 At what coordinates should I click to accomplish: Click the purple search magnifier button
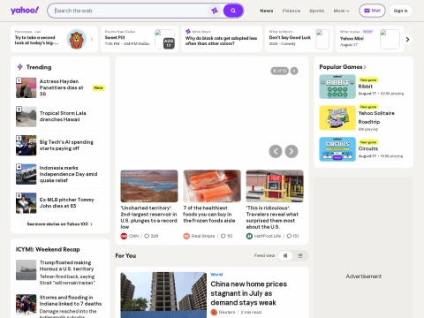point(233,11)
